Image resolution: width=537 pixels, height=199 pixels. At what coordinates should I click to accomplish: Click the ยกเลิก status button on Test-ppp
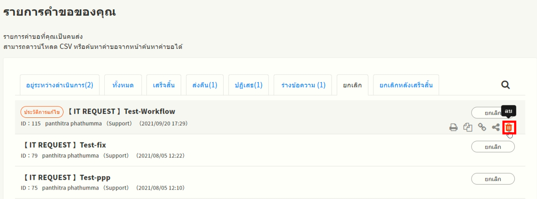coord(493,179)
